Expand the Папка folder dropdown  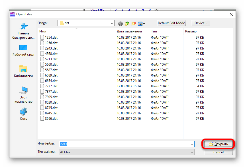112,23
